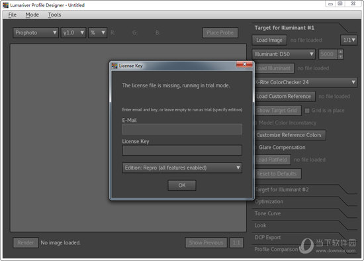Screen dimensions: 364x261
Task: Maximize the Lumariver Profile Designer window
Action: (340, 4)
